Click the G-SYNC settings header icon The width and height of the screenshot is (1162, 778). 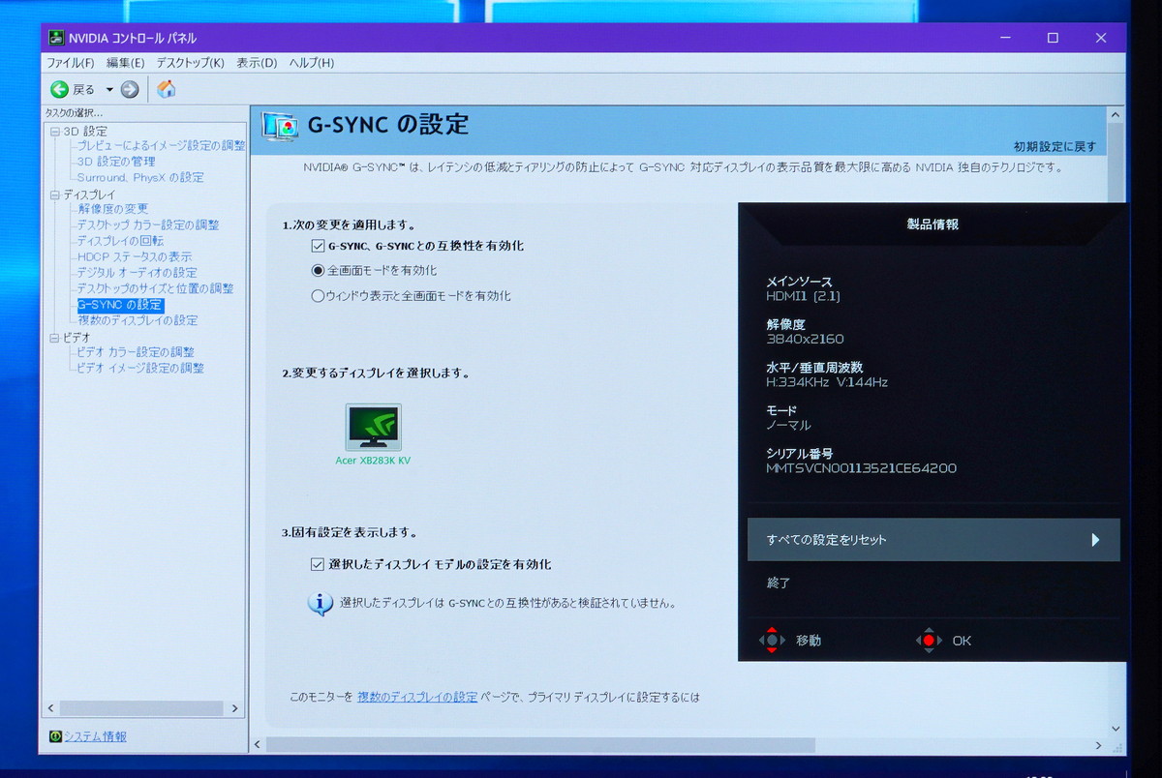click(x=280, y=126)
